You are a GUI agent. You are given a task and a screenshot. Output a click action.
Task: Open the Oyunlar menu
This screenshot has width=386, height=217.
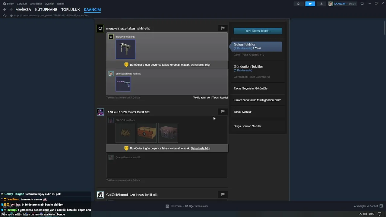click(x=49, y=4)
